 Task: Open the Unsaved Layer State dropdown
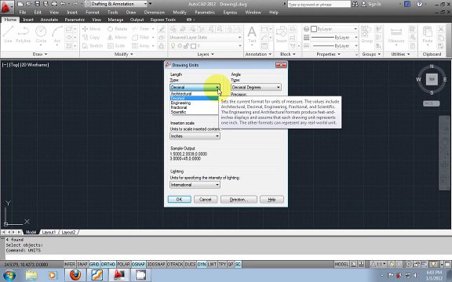coord(206,38)
